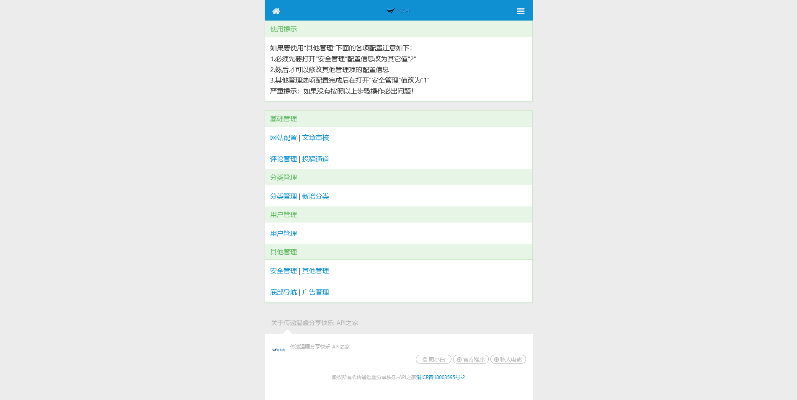The width and height of the screenshot is (797, 400).
Task: Click 新增分类 to add a category
Action: (315, 196)
